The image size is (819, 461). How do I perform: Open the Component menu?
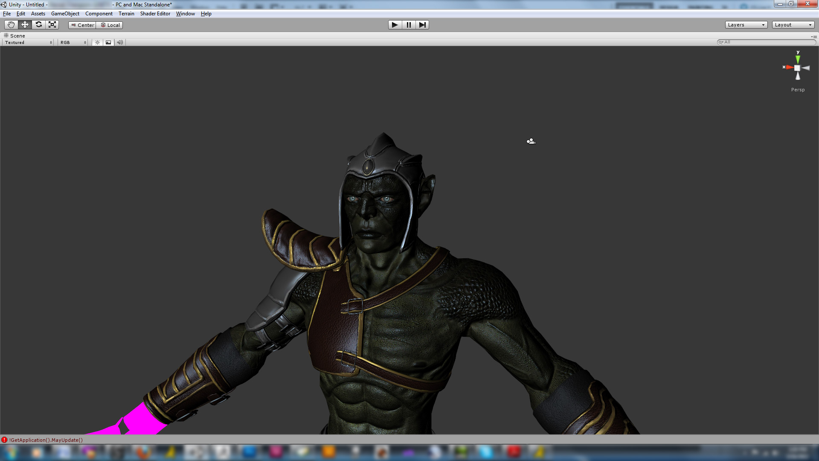(x=99, y=14)
